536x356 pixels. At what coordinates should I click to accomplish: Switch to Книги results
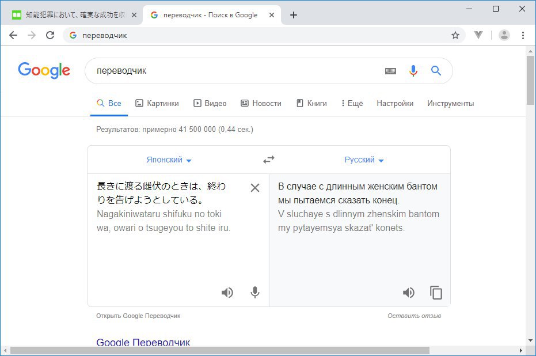[311, 103]
